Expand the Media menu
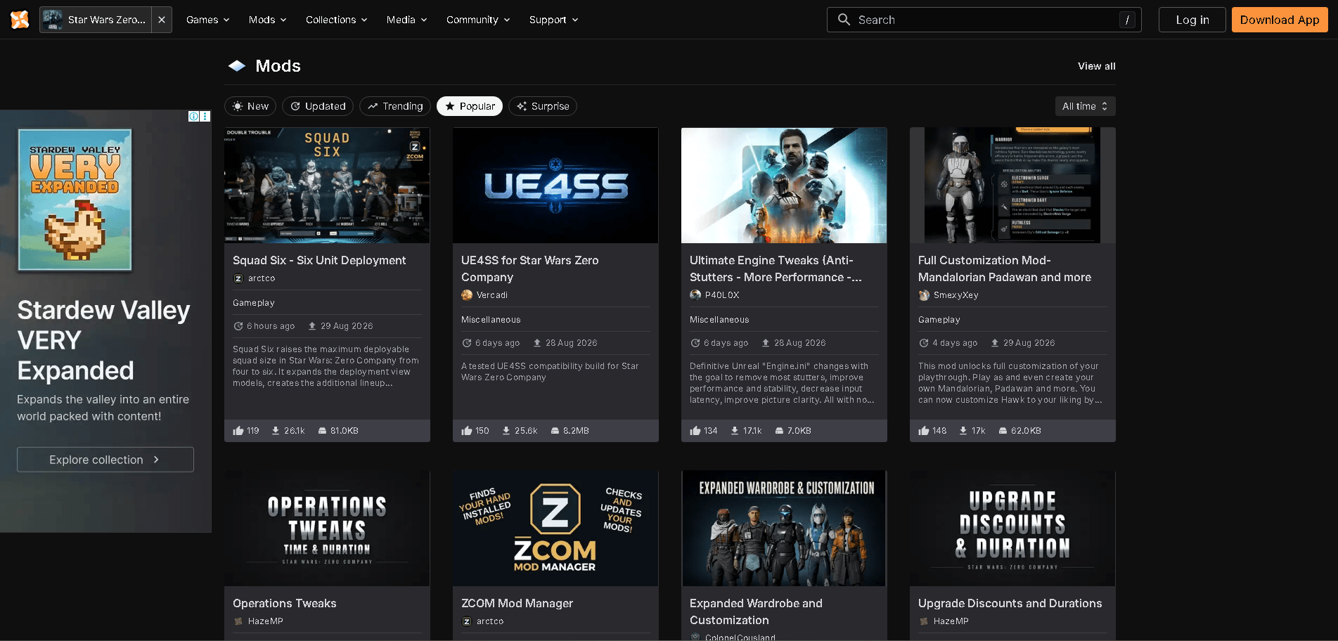Image resolution: width=1338 pixels, height=641 pixels. pyautogui.click(x=407, y=20)
